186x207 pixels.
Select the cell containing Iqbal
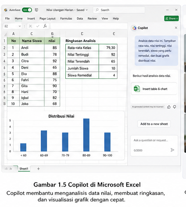[32, 98]
